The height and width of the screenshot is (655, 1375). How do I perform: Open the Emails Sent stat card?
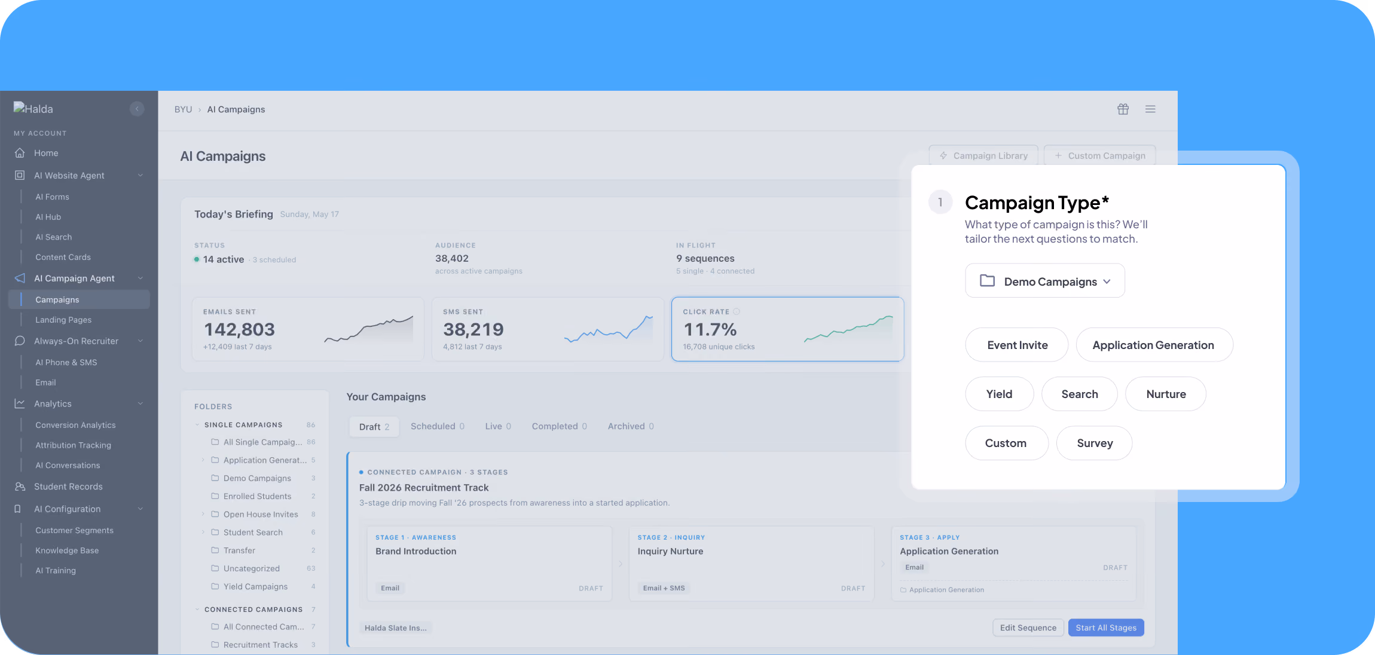click(x=308, y=329)
